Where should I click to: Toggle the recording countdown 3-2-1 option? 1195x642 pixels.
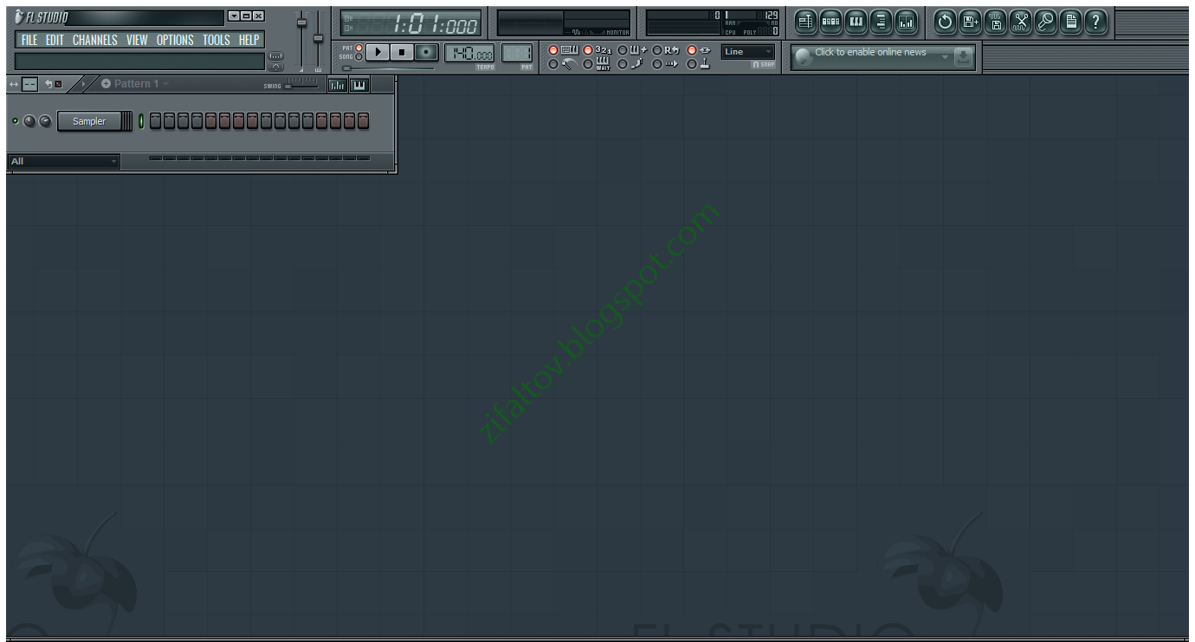coord(588,50)
